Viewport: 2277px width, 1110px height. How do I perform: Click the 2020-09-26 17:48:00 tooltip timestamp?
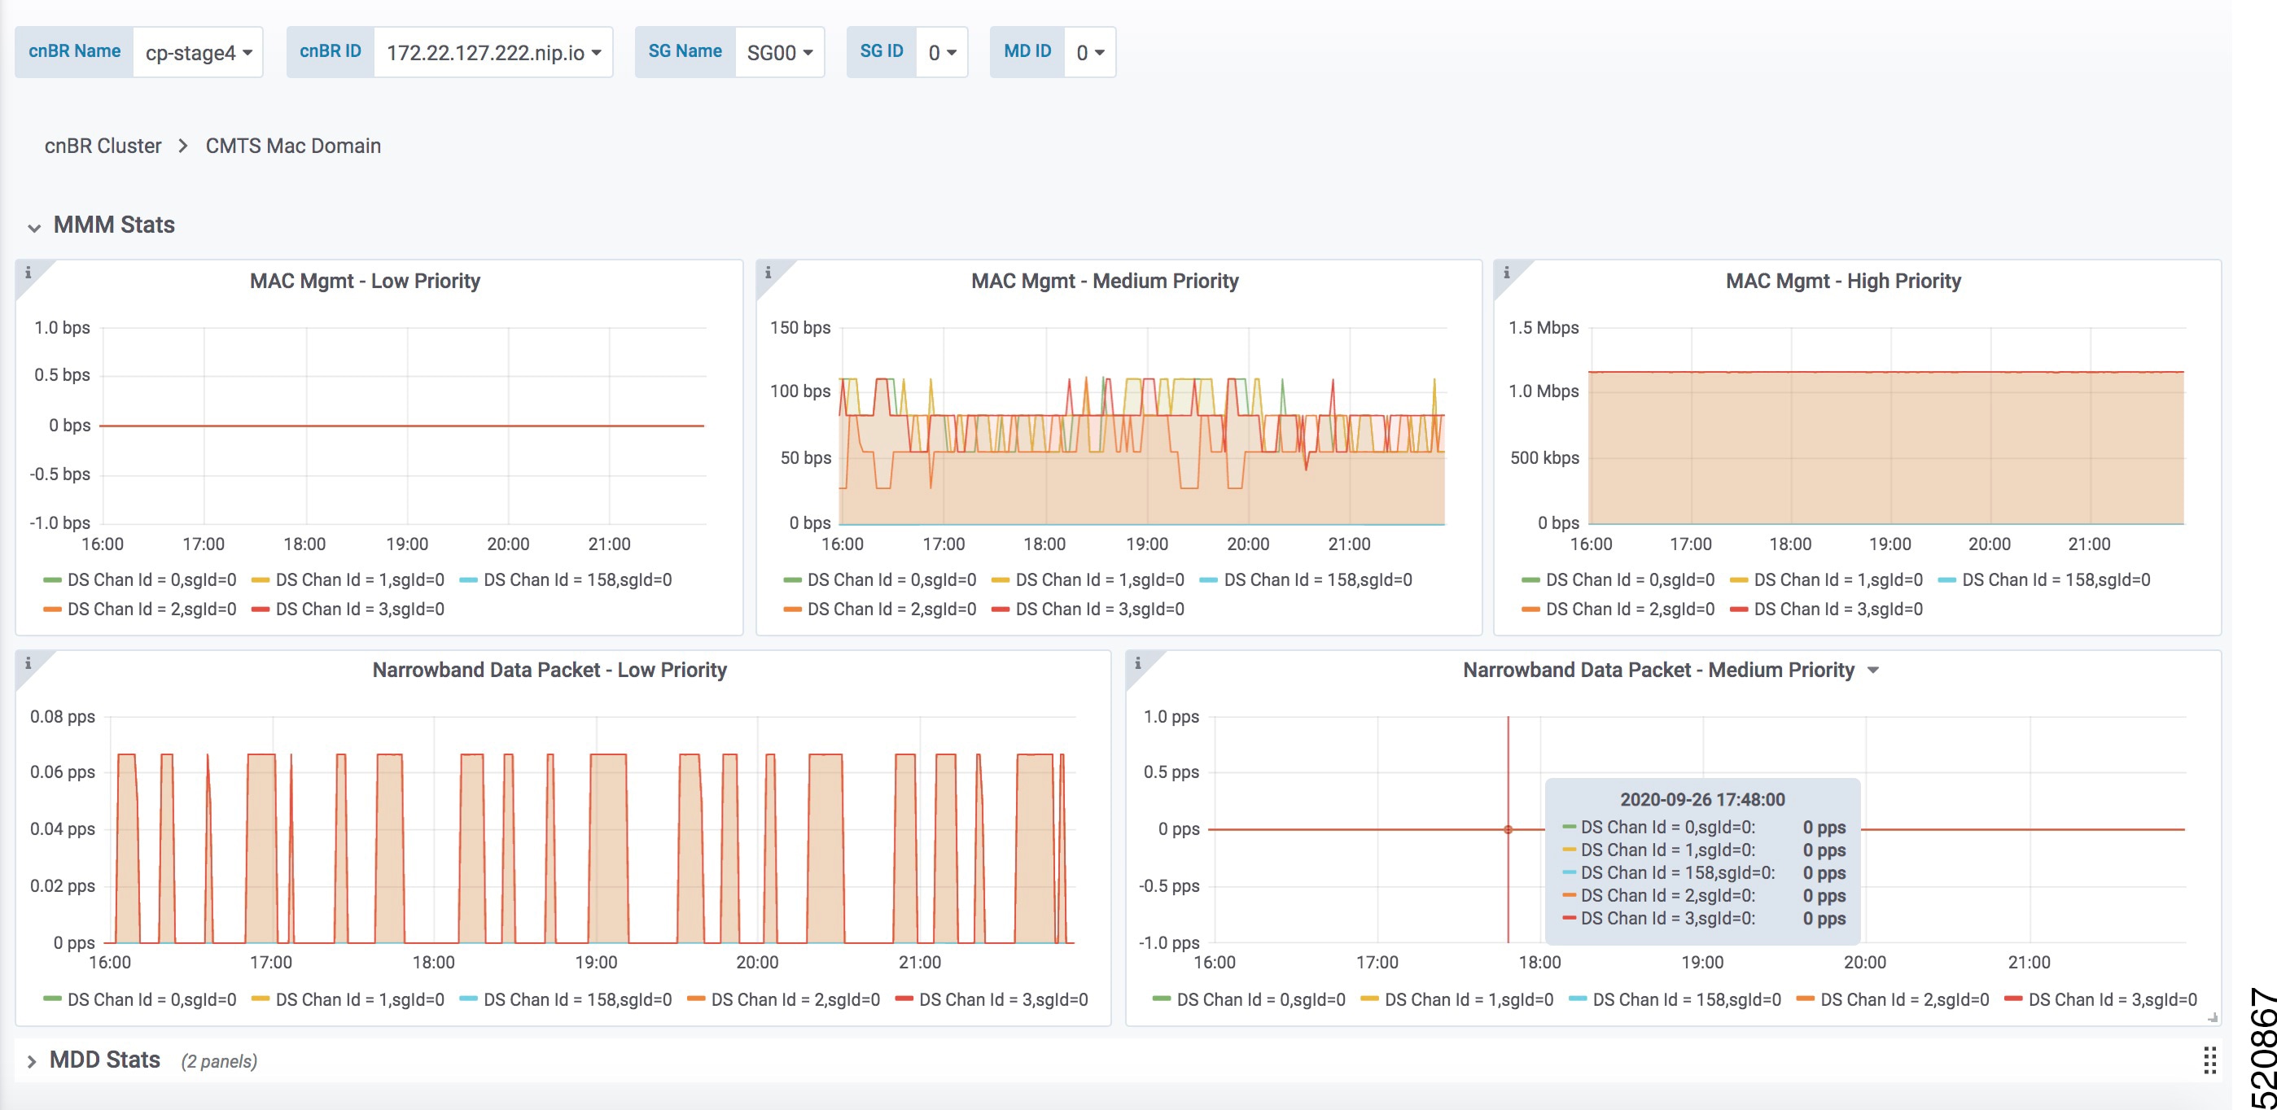[x=1702, y=800]
